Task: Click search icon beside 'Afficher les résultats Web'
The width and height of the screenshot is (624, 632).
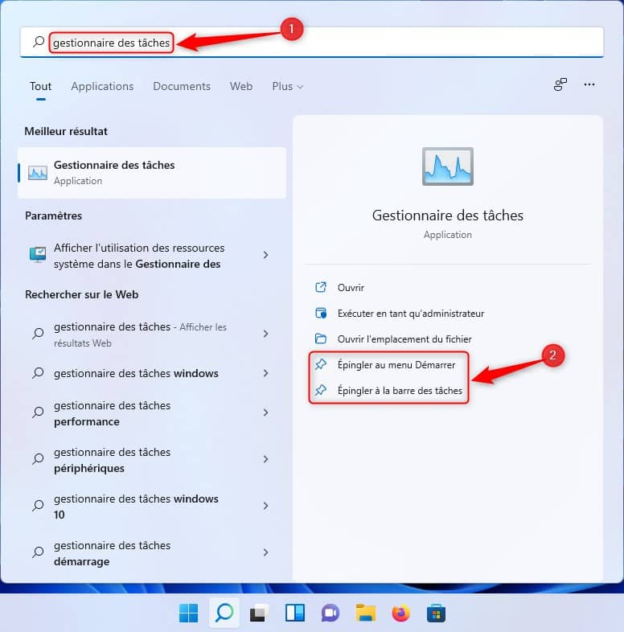Action: point(38,334)
